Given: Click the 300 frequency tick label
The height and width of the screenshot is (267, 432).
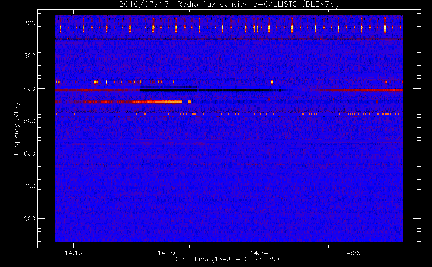Looking at the screenshot, I should tap(30, 56).
